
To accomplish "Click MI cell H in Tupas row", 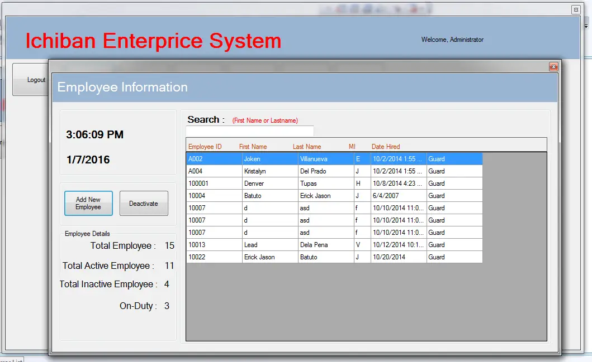I will pyautogui.click(x=362, y=184).
